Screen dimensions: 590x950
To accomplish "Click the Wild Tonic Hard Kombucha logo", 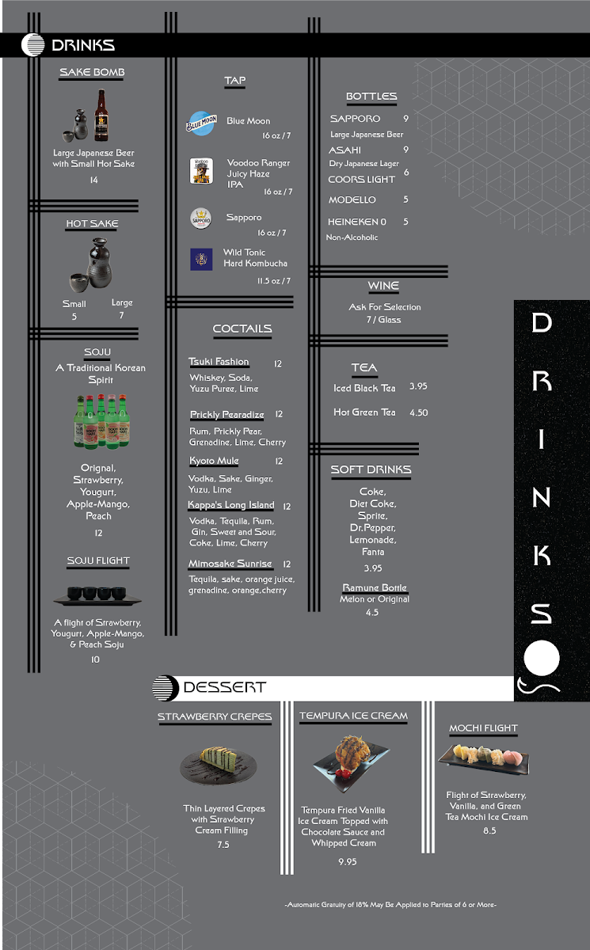I will pos(201,260).
